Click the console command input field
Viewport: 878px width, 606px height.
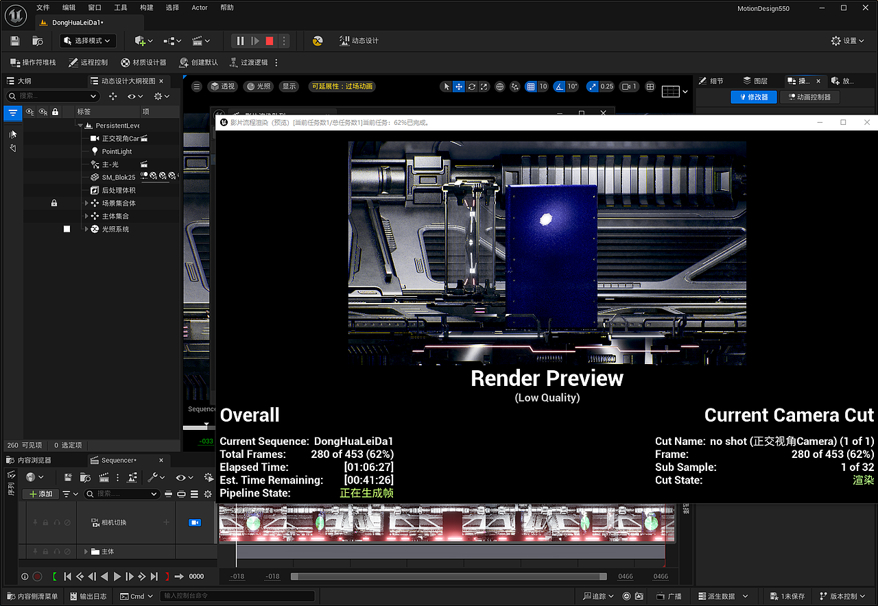(x=237, y=596)
